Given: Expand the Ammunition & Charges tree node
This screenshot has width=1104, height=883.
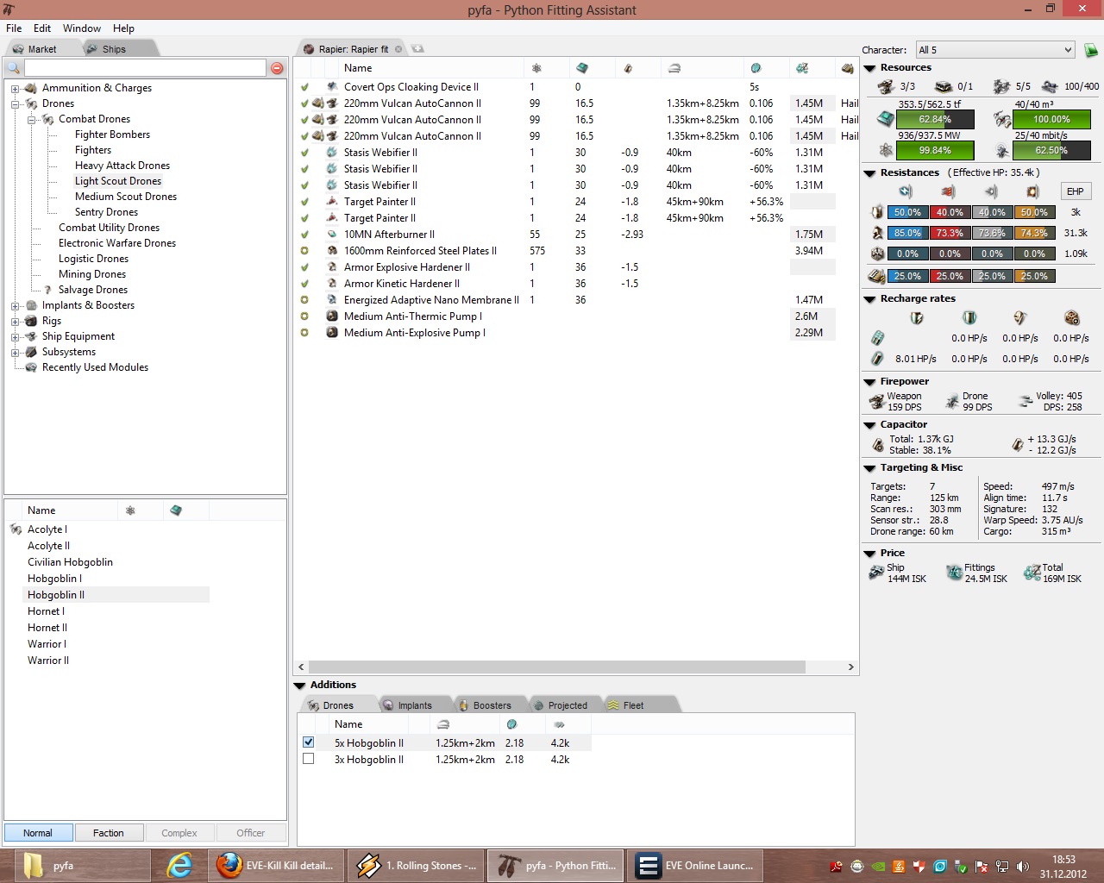Looking at the screenshot, I should [x=15, y=88].
